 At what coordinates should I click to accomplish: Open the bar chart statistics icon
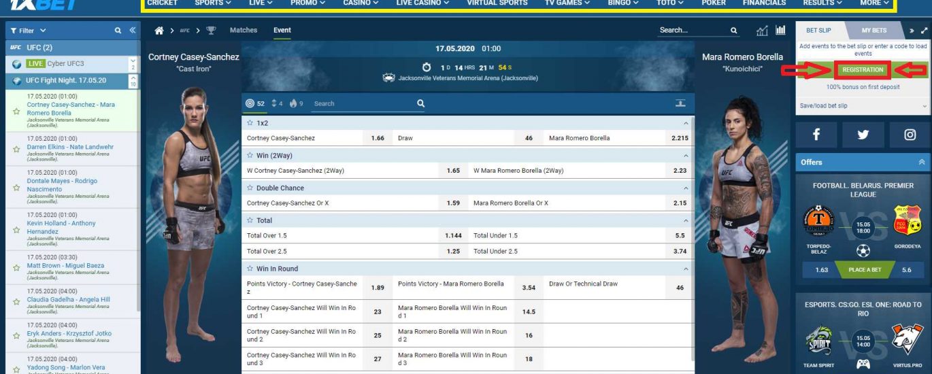[x=780, y=31]
